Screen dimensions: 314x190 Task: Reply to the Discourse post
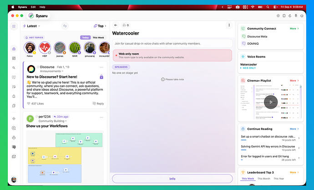pos(98,103)
